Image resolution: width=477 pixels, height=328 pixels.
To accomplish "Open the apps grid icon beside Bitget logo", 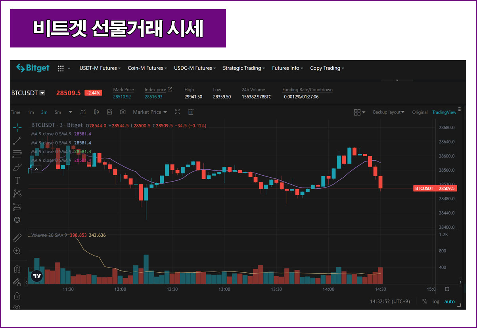I will coord(61,68).
